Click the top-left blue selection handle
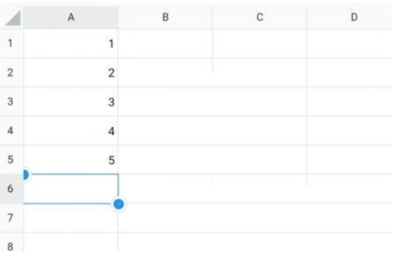The height and width of the screenshot is (254, 408). click(26, 174)
